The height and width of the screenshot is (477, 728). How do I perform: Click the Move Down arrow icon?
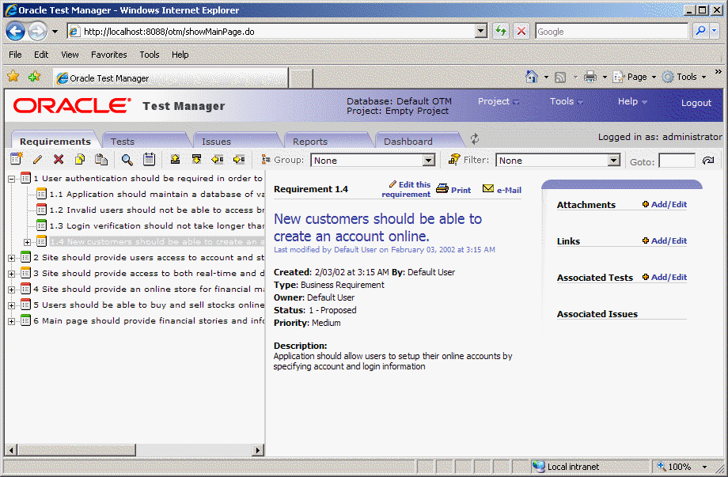point(196,159)
